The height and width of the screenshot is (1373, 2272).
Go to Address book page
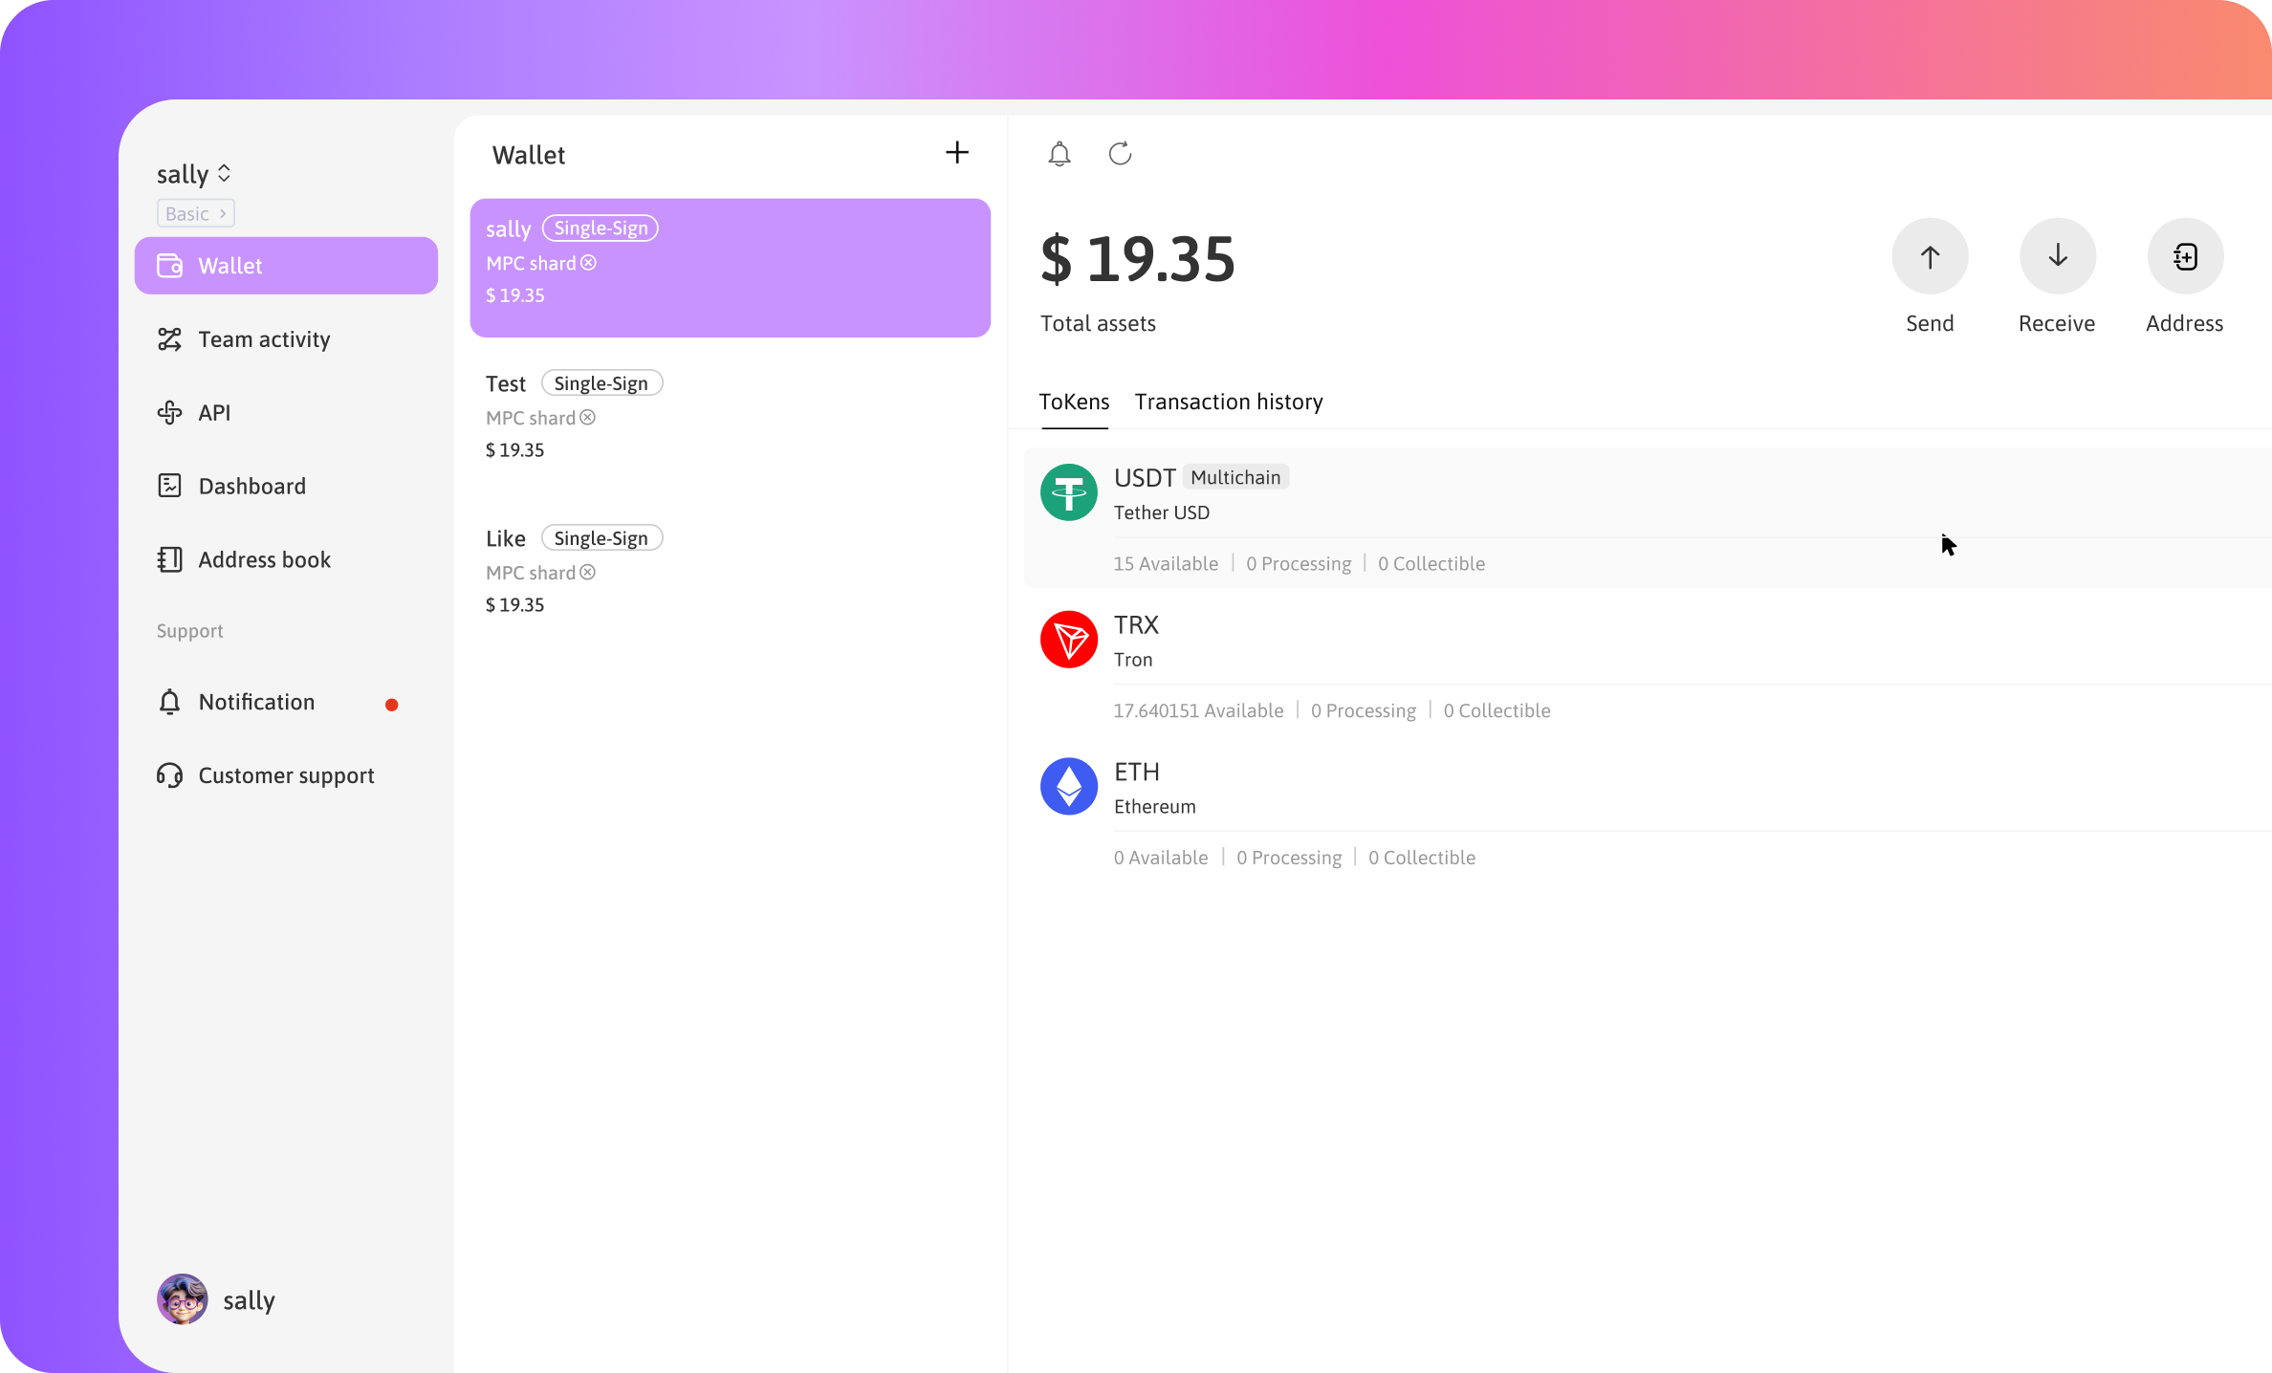coord(263,560)
